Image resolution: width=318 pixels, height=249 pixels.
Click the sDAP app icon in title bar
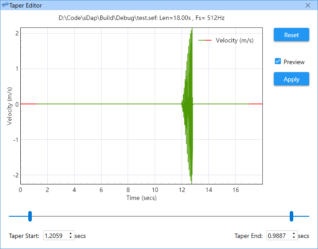[5, 4]
